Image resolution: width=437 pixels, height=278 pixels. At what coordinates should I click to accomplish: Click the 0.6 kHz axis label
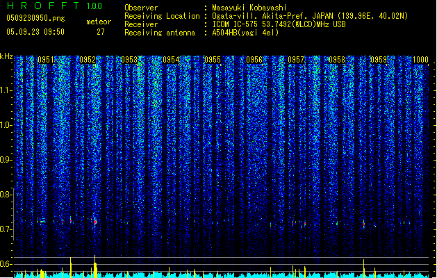[x=6, y=264]
